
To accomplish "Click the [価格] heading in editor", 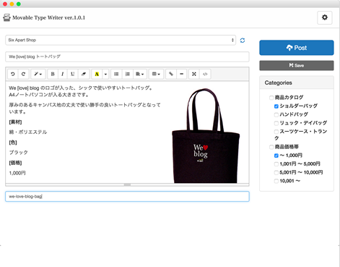I will pyautogui.click(x=15, y=163).
